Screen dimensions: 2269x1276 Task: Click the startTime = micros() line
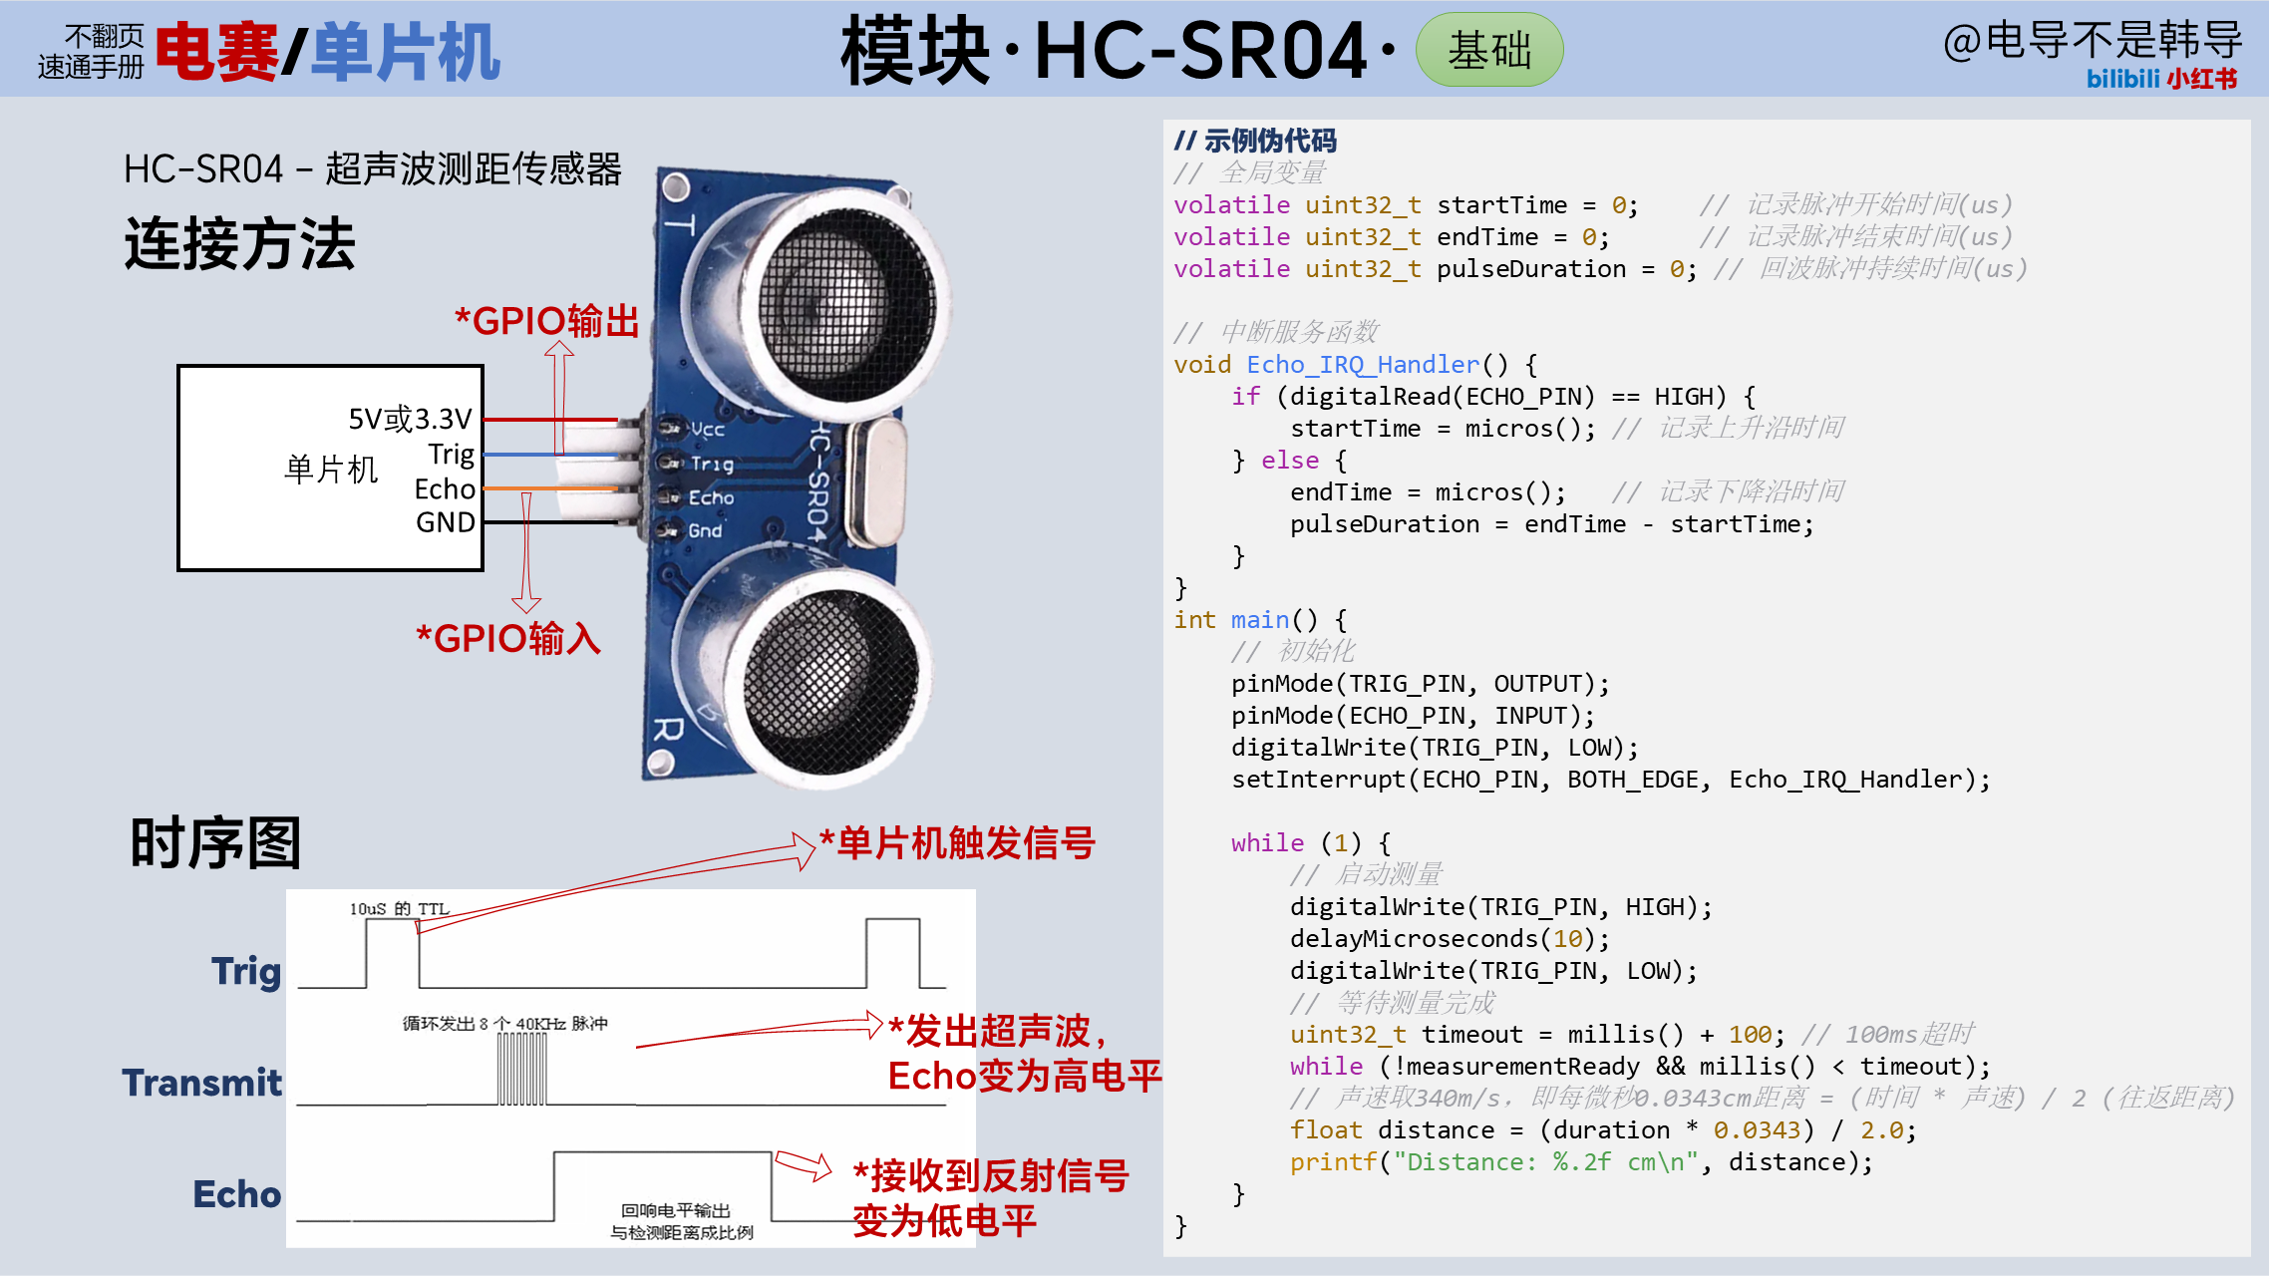pos(1443,428)
